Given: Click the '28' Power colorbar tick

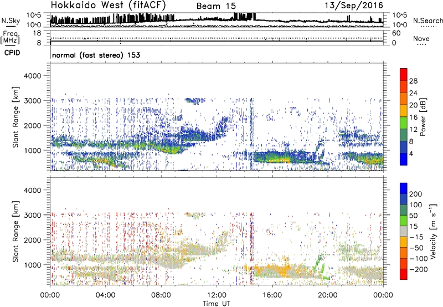Looking at the screenshot, I should pos(413,81).
